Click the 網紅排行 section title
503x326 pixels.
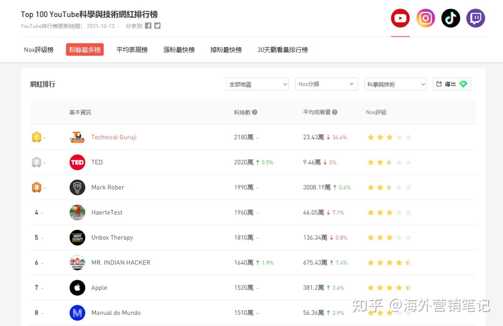[x=43, y=84]
